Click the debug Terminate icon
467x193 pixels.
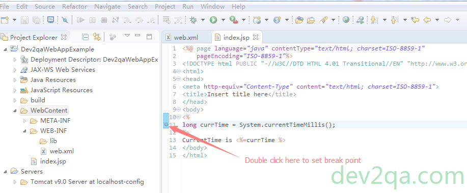104,20
